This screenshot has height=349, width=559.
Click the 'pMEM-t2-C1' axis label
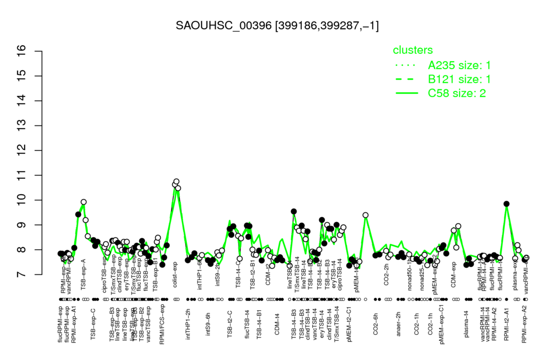(349, 324)
